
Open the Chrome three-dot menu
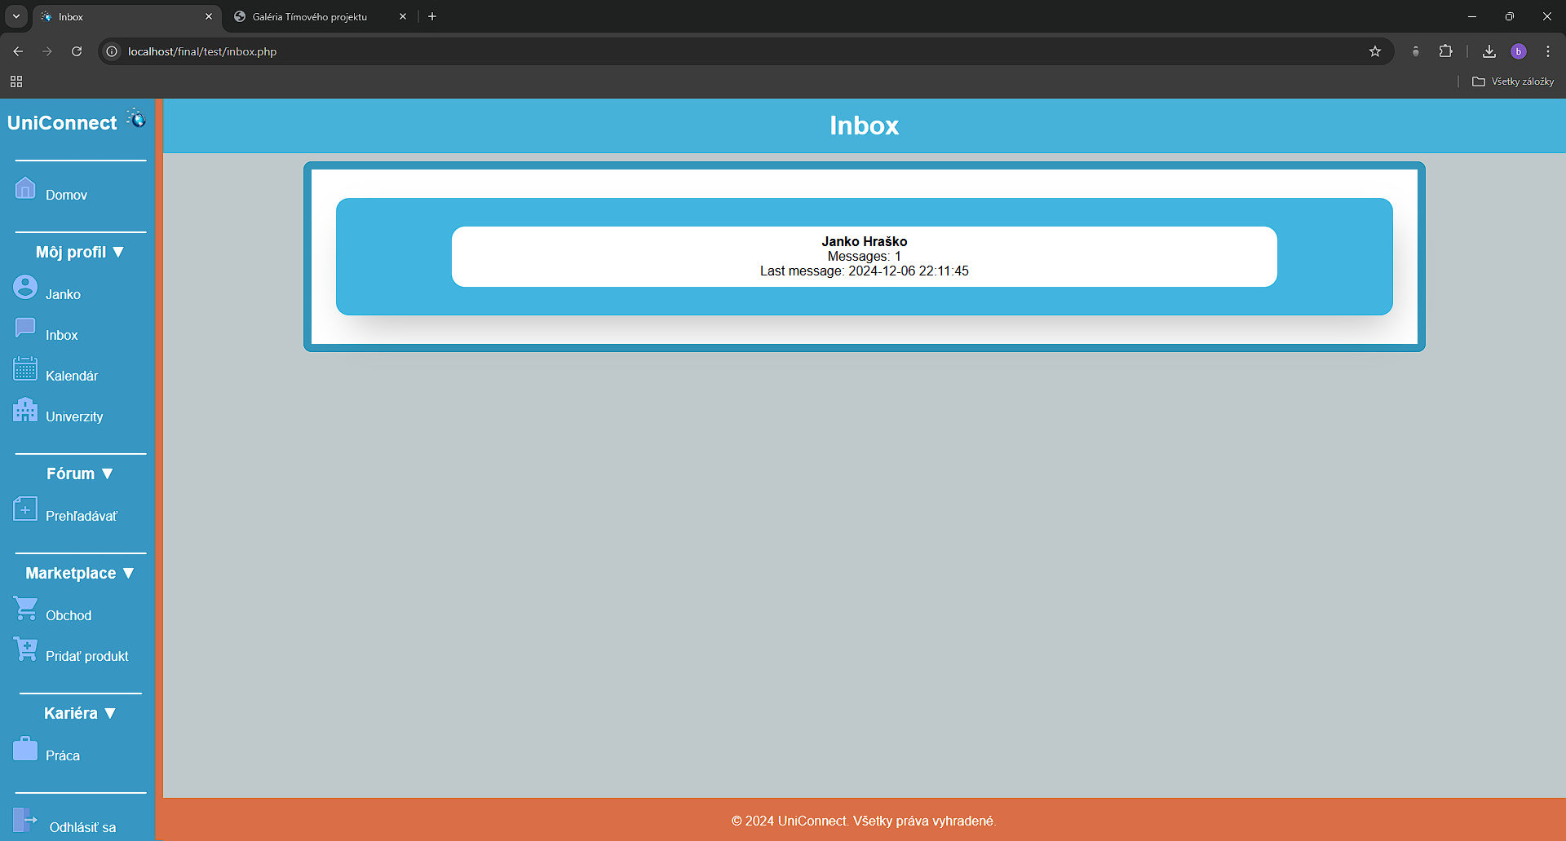coord(1548,51)
